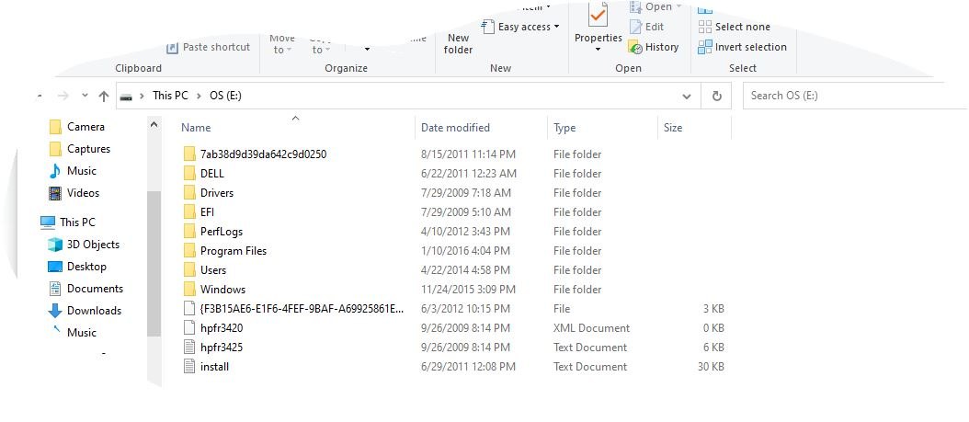Expand the Properties button dropdown arrow
The width and height of the screenshot is (969, 422).
(598, 50)
